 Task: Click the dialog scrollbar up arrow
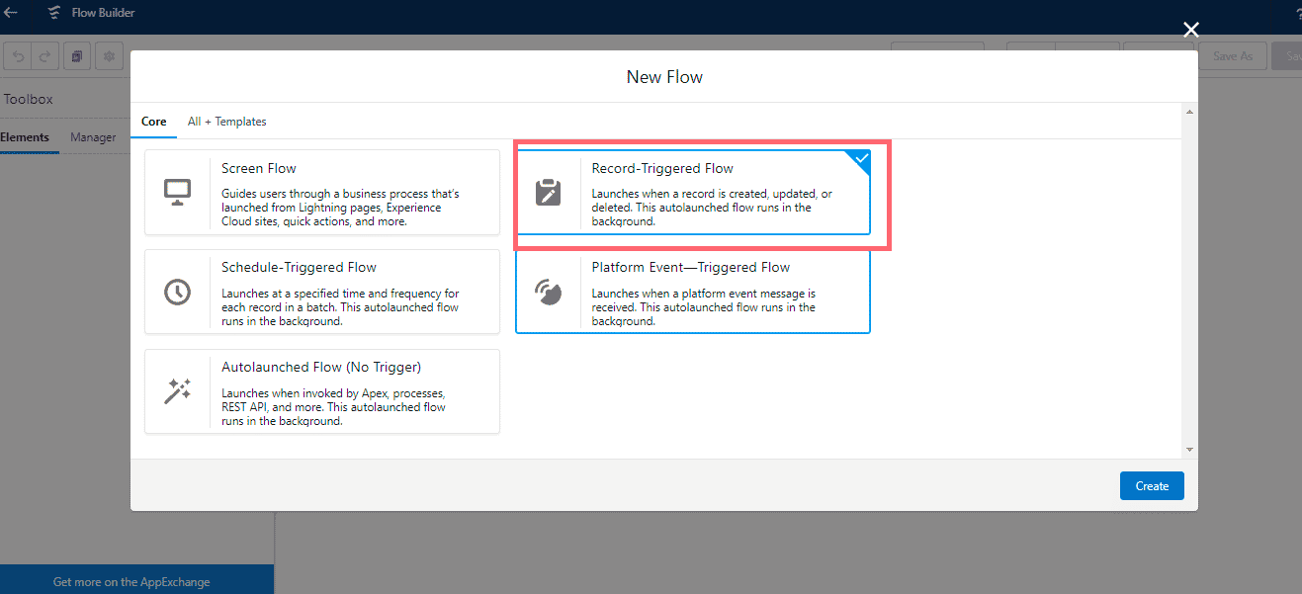pos(1190,113)
